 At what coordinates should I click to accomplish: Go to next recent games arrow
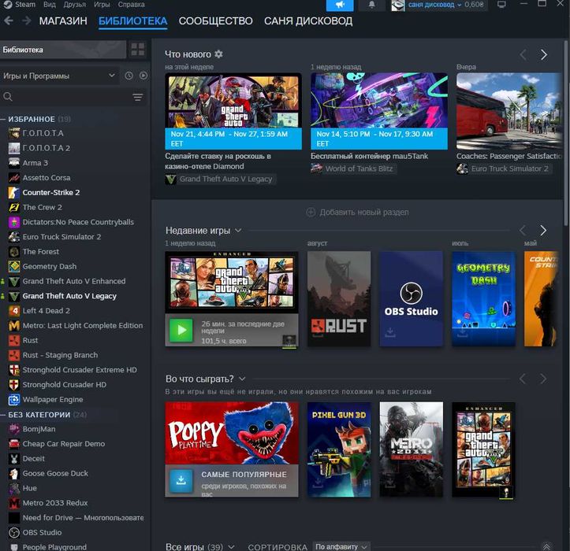(543, 231)
